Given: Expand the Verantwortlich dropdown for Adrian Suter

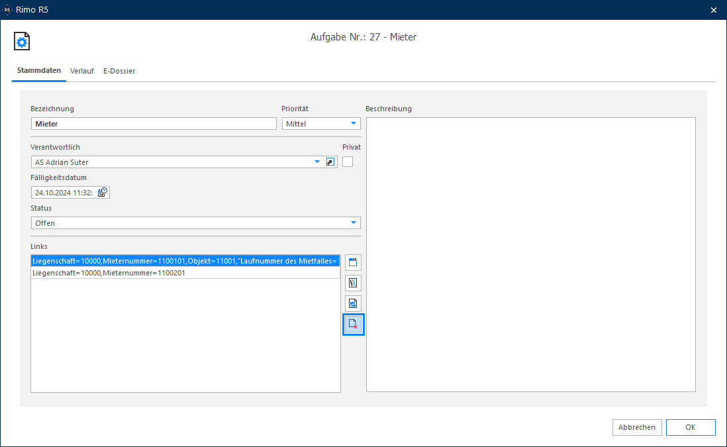Looking at the screenshot, I should 317,162.
